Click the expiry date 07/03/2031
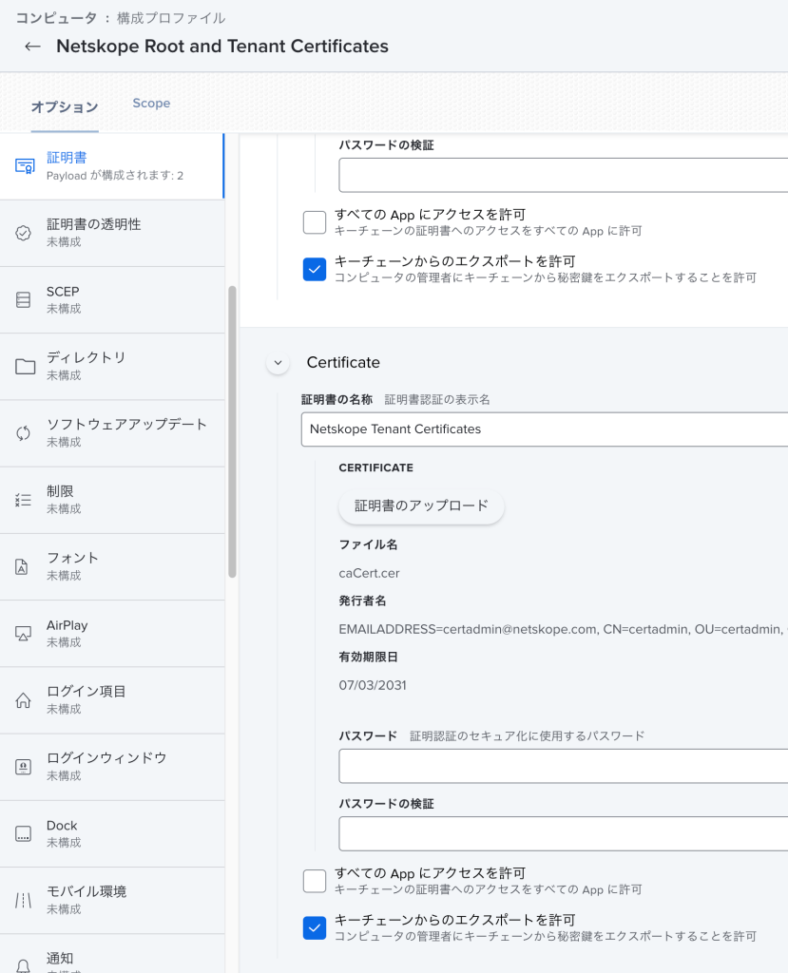This screenshot has width=788, height=973. (x=373, y=685)
